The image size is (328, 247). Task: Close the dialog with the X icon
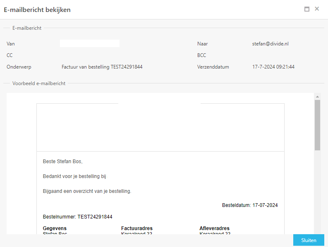coord(317,9)
